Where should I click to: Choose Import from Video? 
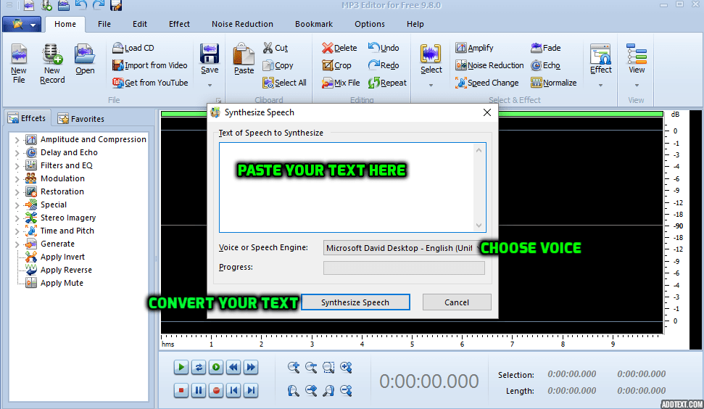[149, 65]
